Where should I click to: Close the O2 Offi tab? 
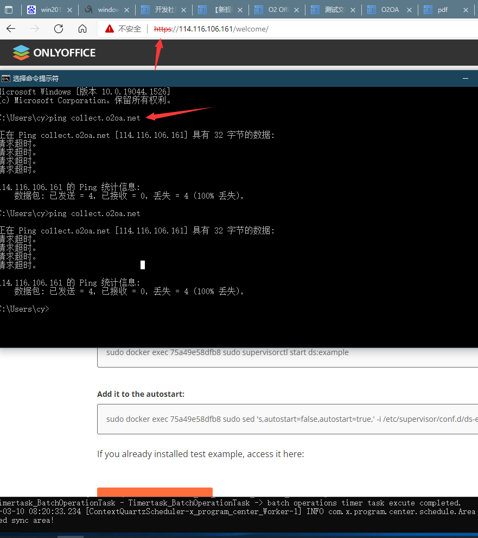297,10
